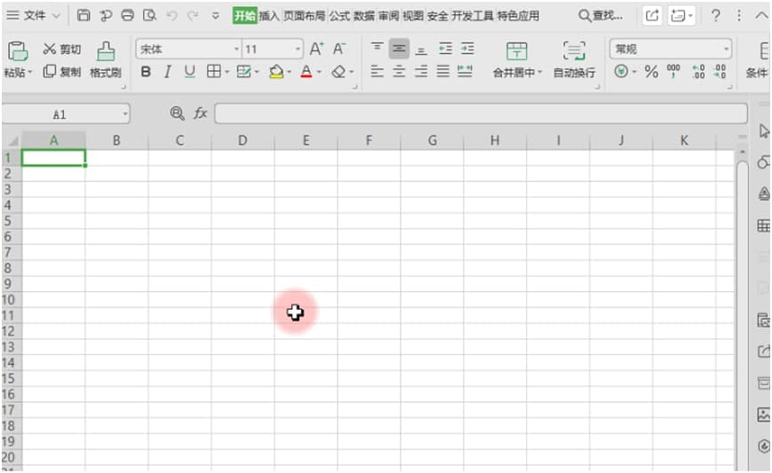Center text horizontally
Image resolution: width=772 pixels, height=473 pixels.
399,72
